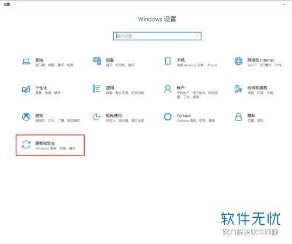Image resolution: width=292 pixels, height=244 pixels.
Task: Click the 网络和 Internet label
Action: (260, 60)
